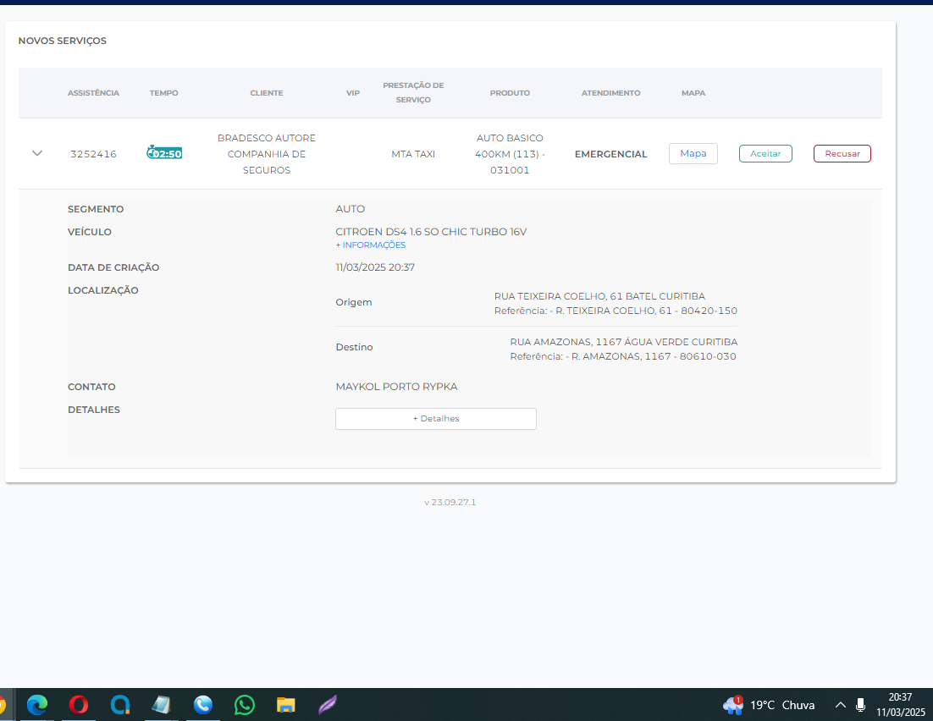Show hidden system tray icons
Image resolution: width=933 pixels, height=721 pixels.
coord(840,704)
